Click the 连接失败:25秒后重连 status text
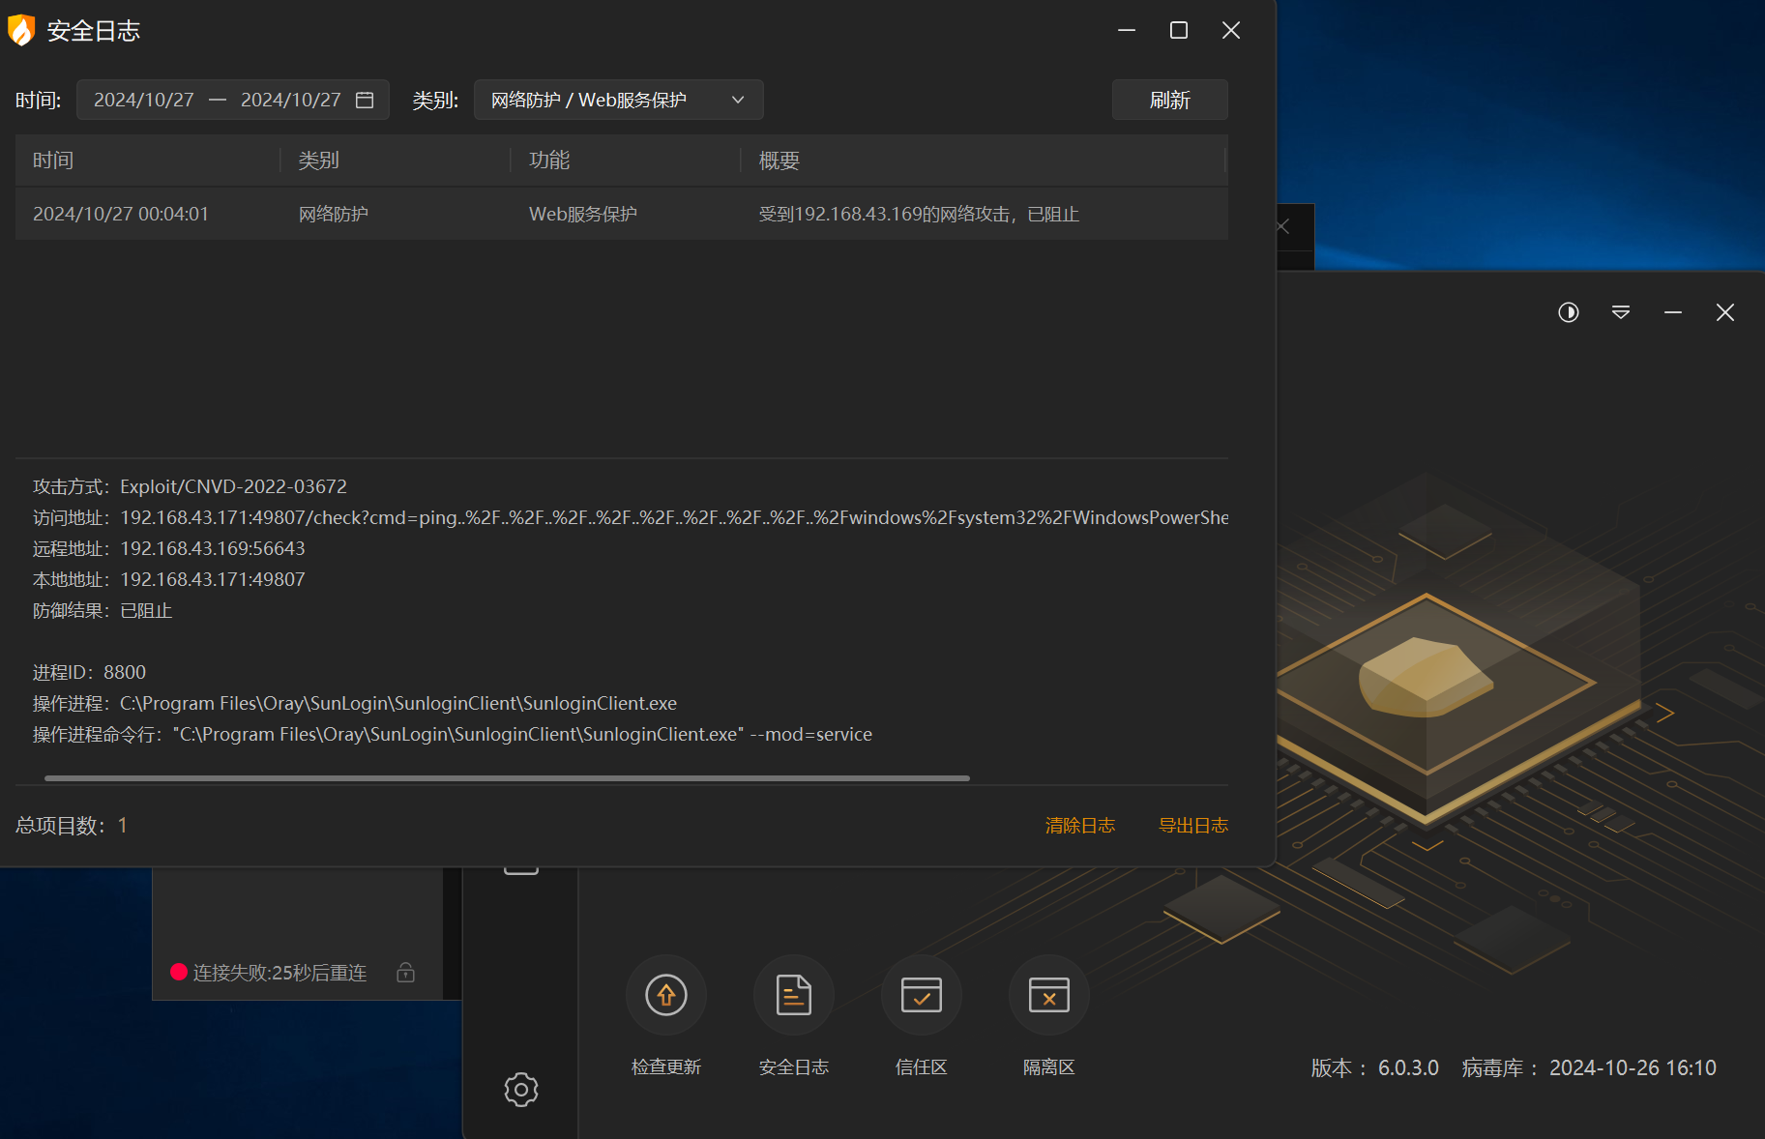The width and height of the screenshot is (1765, 1139). (x=279, y=973)
